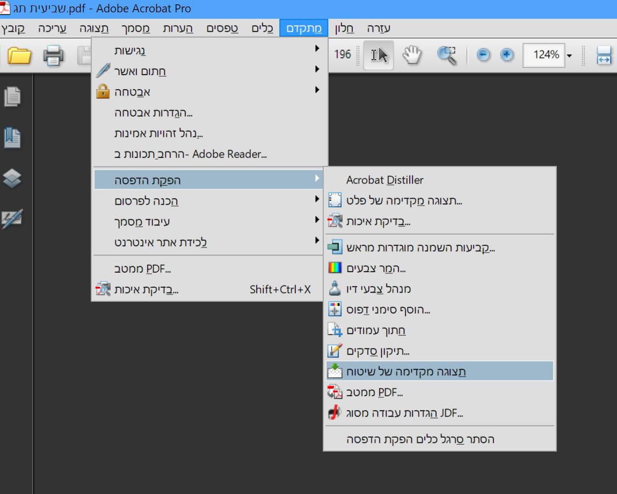Click the fit width page icon

(604, 55)
